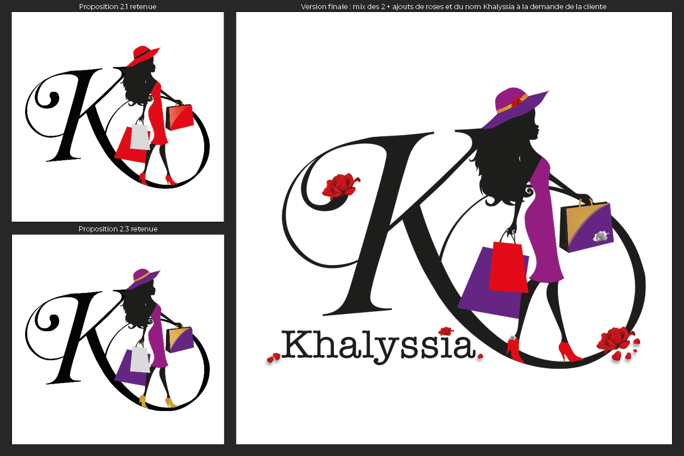The image size is (684, 456).
Task: Click the Proposition 2.3 retenue caption
Action: point(118,229)
